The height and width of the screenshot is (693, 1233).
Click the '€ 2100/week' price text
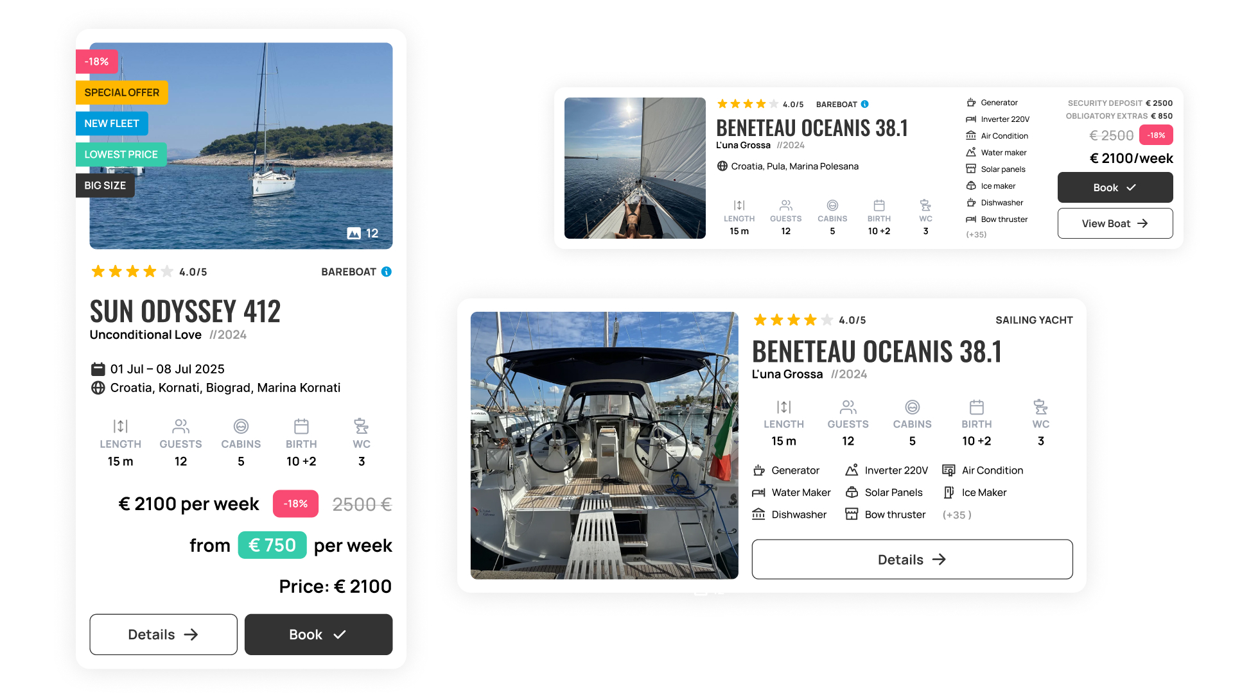1132,158
